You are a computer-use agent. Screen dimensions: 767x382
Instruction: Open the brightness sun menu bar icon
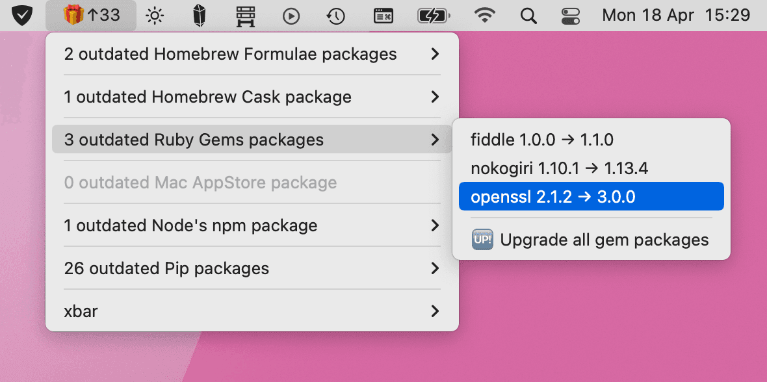(154, 15)
